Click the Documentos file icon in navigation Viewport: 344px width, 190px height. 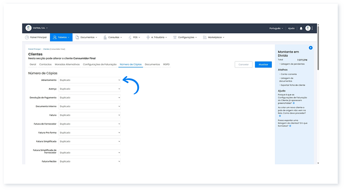77,37
